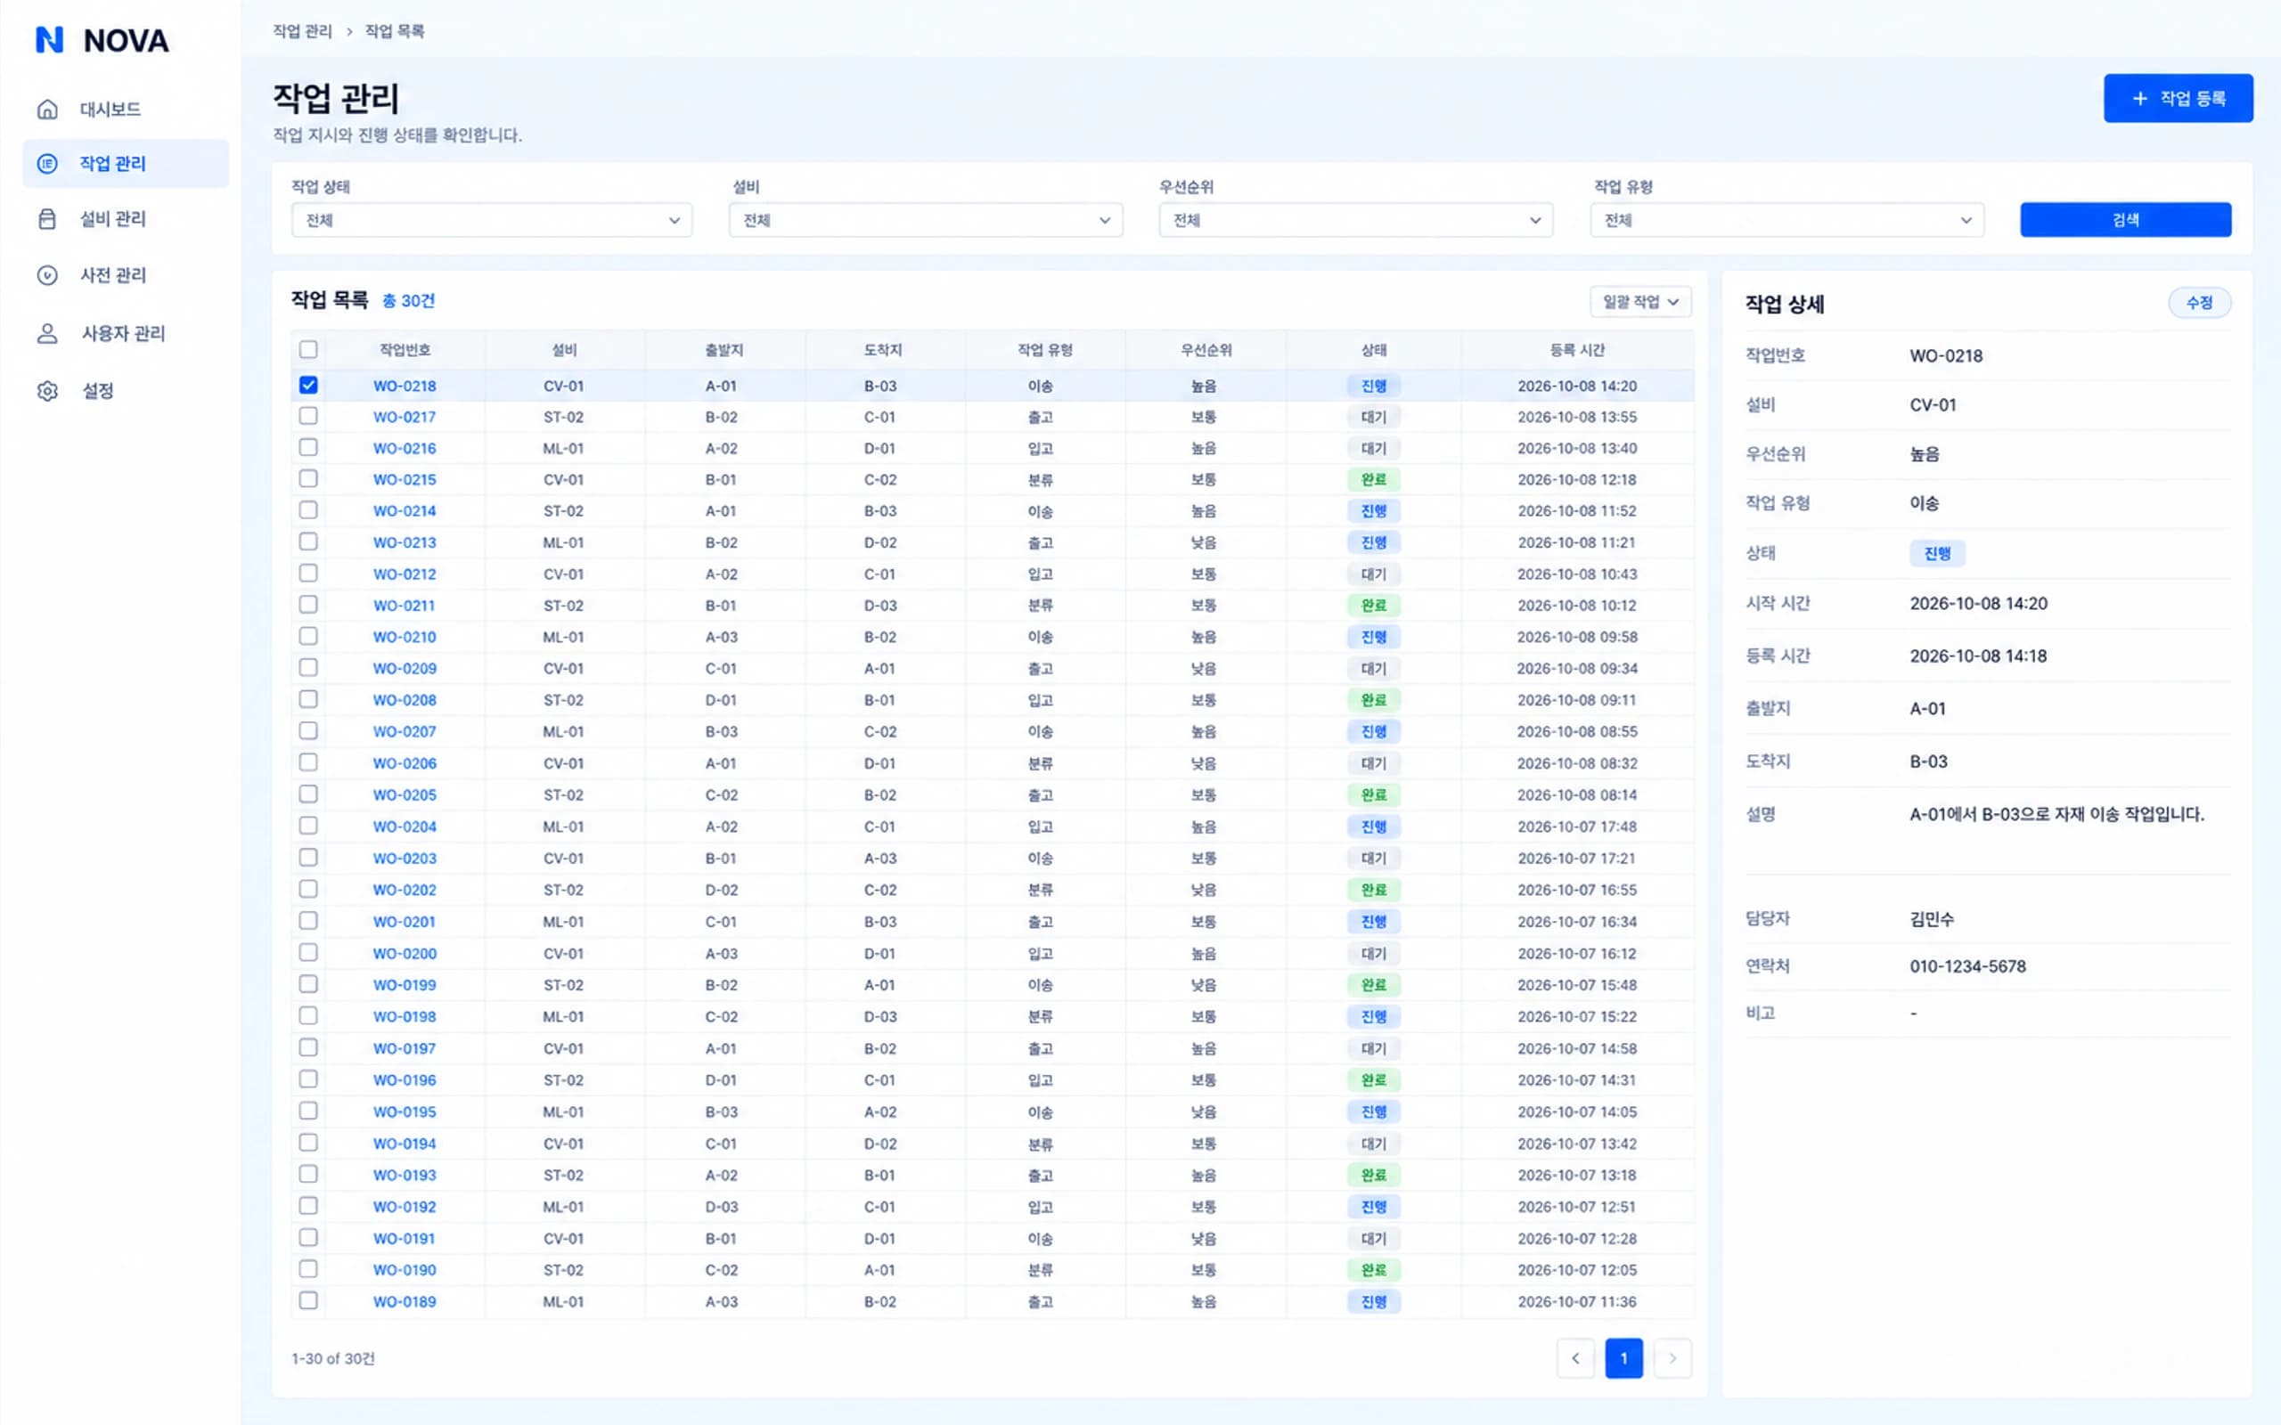Screen dimensions: 2281x1425
Task: Open the 작업 유형 filter dropdown
Action: click(x=1786, y=220)
